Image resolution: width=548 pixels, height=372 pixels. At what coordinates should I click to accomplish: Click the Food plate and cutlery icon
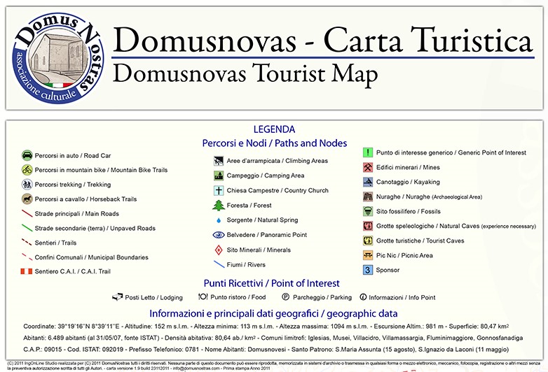tap(203, 296)
